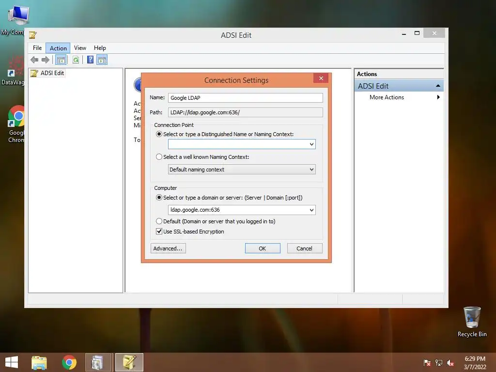This screenshot has height=372, width=496.
Task: Select the Default domain radio button
Action: click(159, 221)
